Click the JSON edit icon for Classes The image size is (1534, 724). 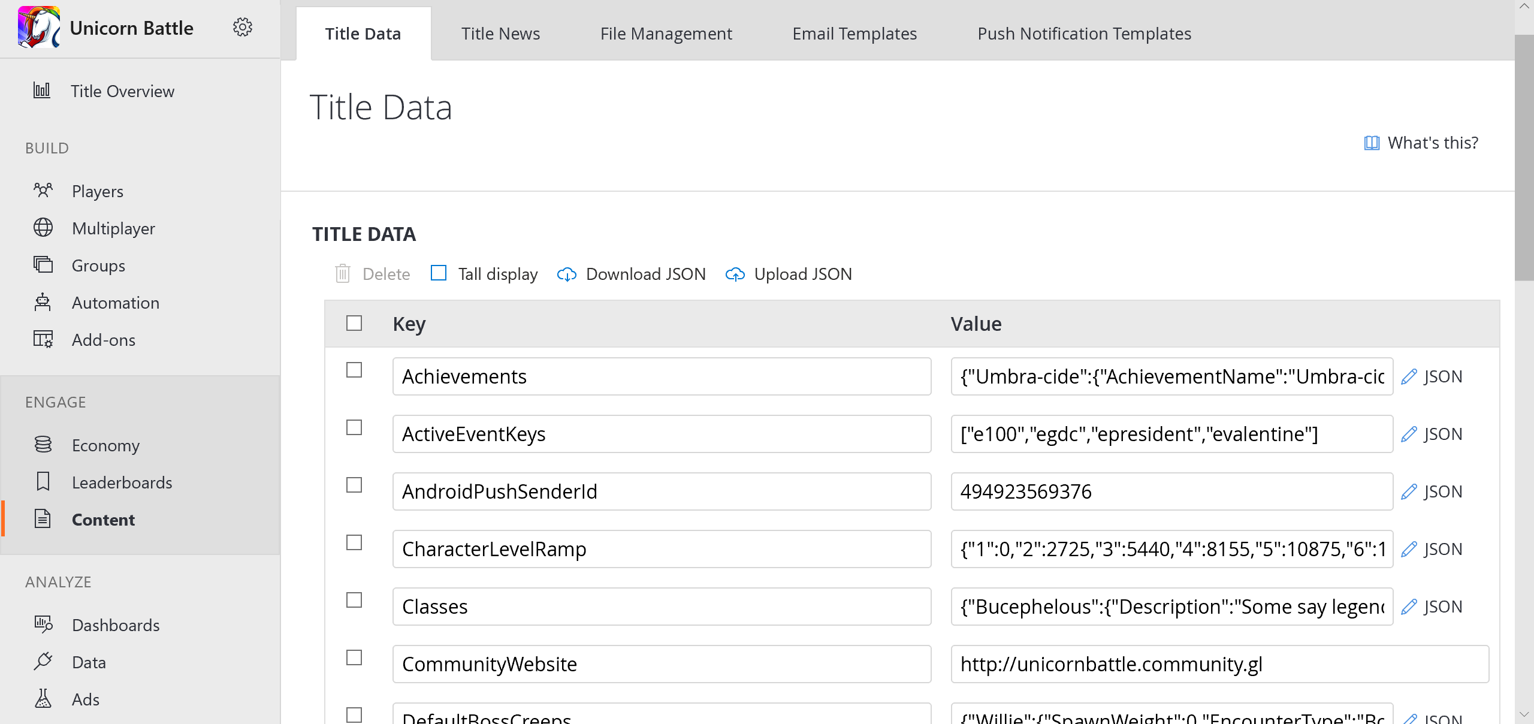click(x=1410, y=607)
